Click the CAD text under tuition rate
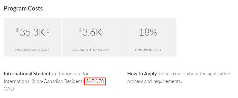Screen dimensions: 238x98 9,89
